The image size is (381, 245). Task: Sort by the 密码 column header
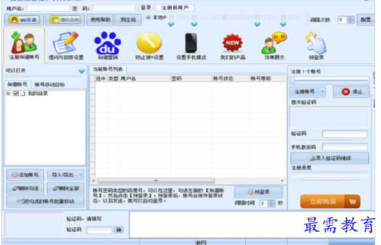191,79
